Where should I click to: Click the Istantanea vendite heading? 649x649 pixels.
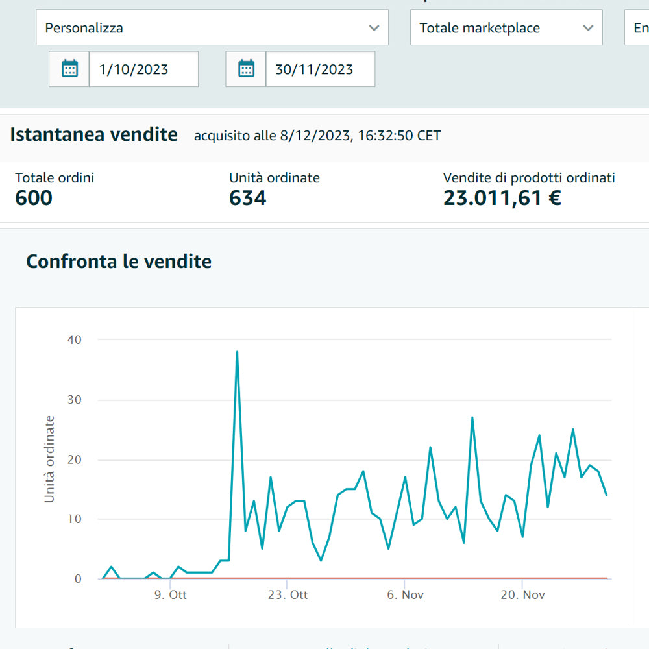93,135
